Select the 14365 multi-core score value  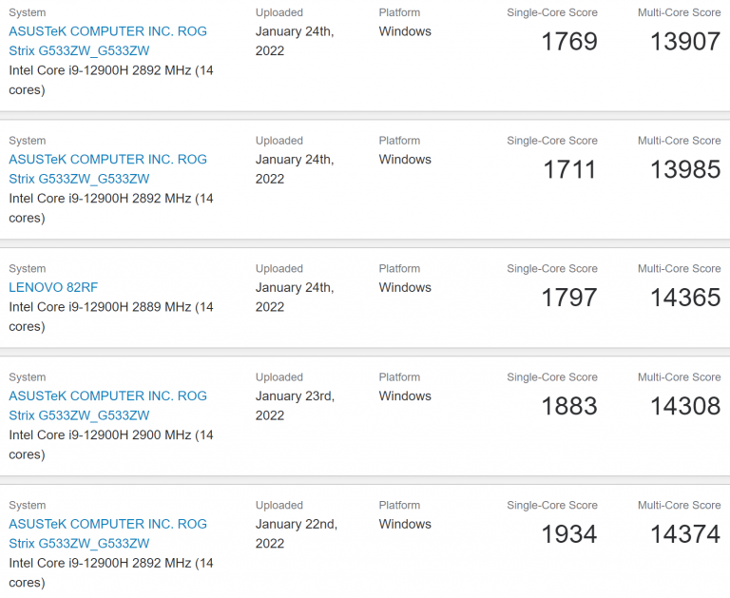[684, 298]
